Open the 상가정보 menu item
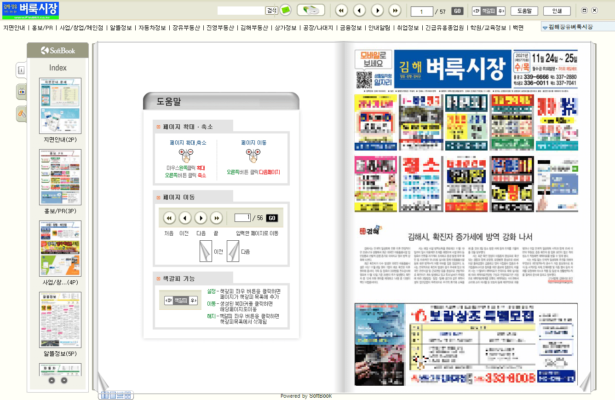Viewport: 615px width, 400px height. [286, 28]
